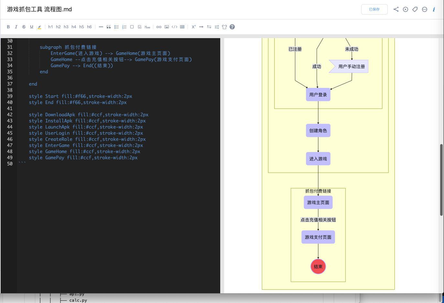
Task: Insert code block
Action: point(174,27)
